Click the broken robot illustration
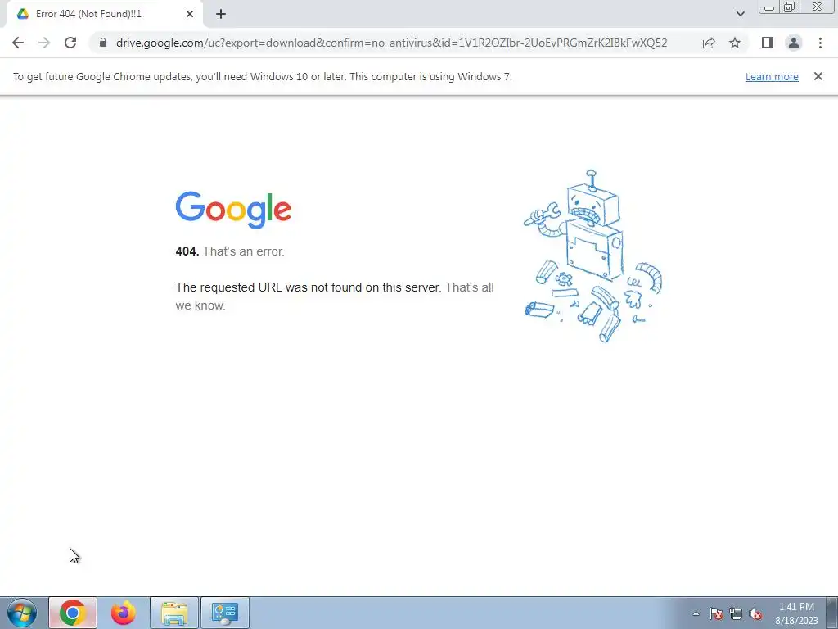838x629 pixels. (593, 256)
